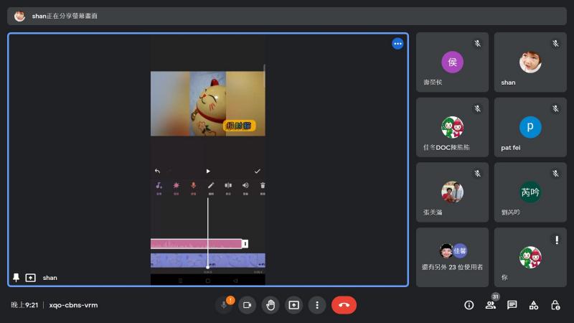Click the pin icon on shan's shared screen
Screen dimensions: 574x323
pyautogui.click(x=17, y=278)
